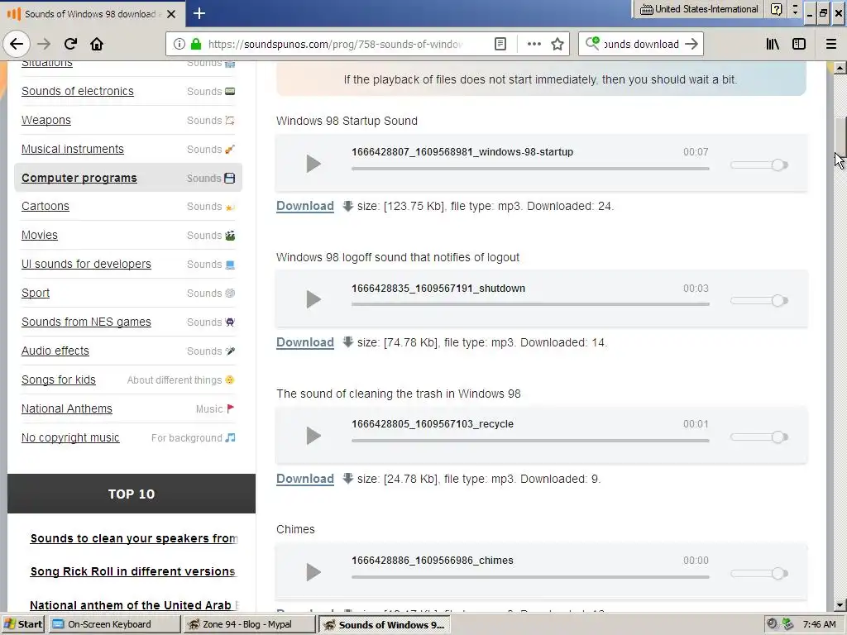Download the recycle mp3 file
The width and height of the screenshot is (847, 635).
305,479
